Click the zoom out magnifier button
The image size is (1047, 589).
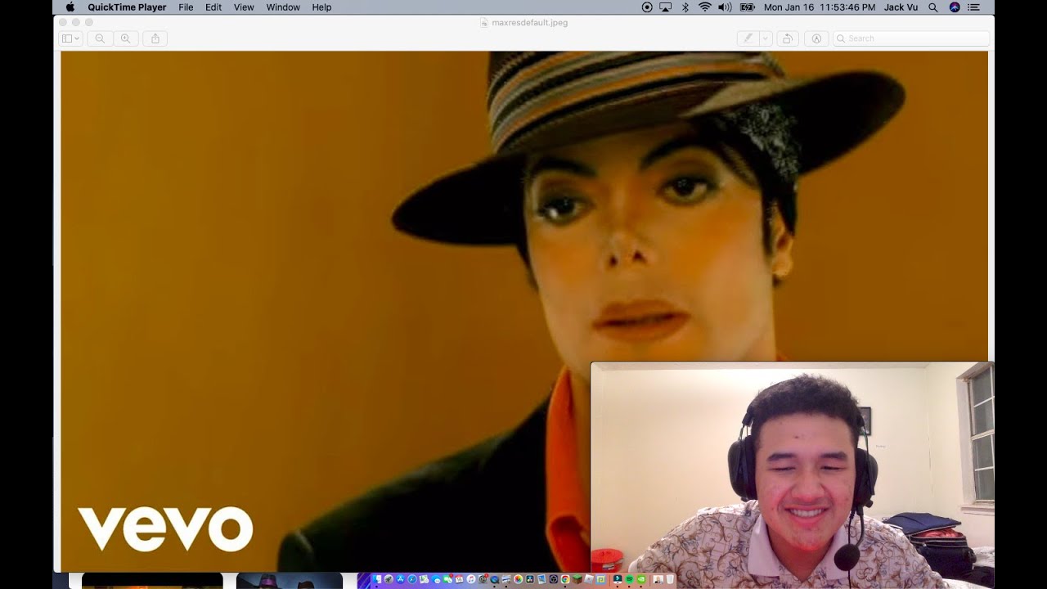pyautogui.click(x=100, y=38)
